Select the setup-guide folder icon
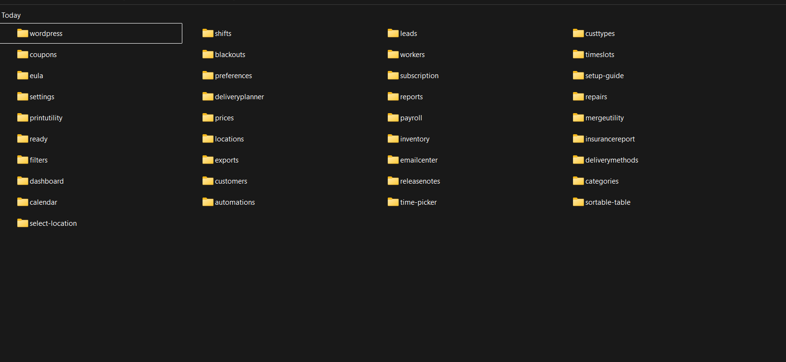Viewport: 786px width, 362px height. tap(578, 75)
